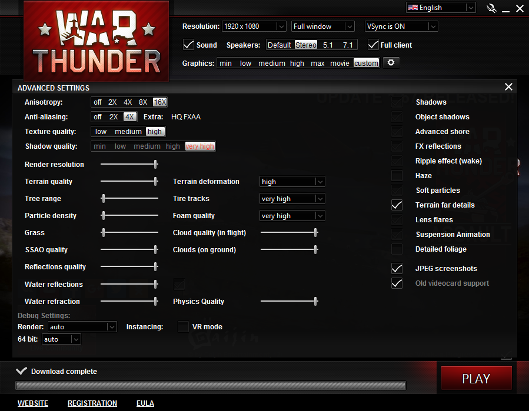This screenshot has width=529, height=411.
Task: Click the Physics Quality slider
Action: click(x=290, y=301)
